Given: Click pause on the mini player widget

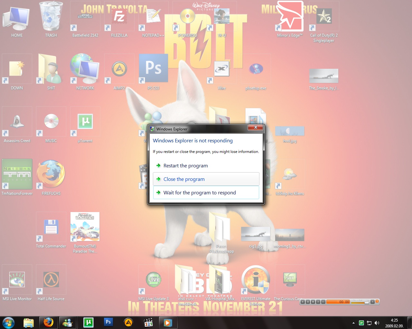Looking at the screenshot, I should pos(308,302).
